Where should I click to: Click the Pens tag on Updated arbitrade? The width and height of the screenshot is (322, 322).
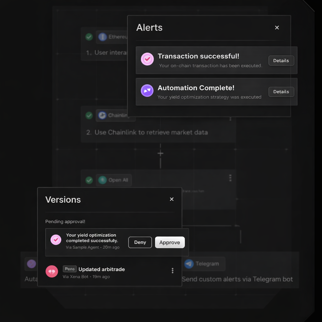(x=70, y=269)
